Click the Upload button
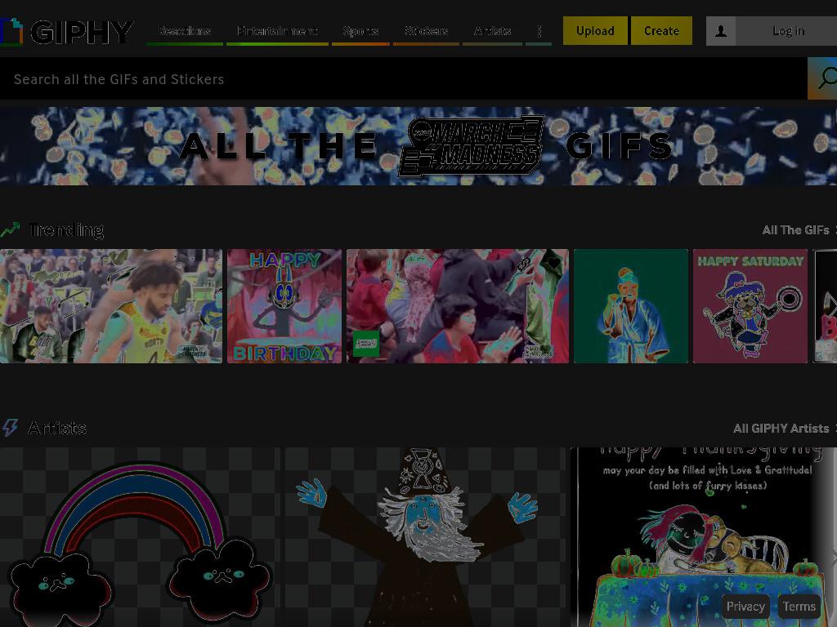Viewport: 837px width, 627px height. (595, 31)
